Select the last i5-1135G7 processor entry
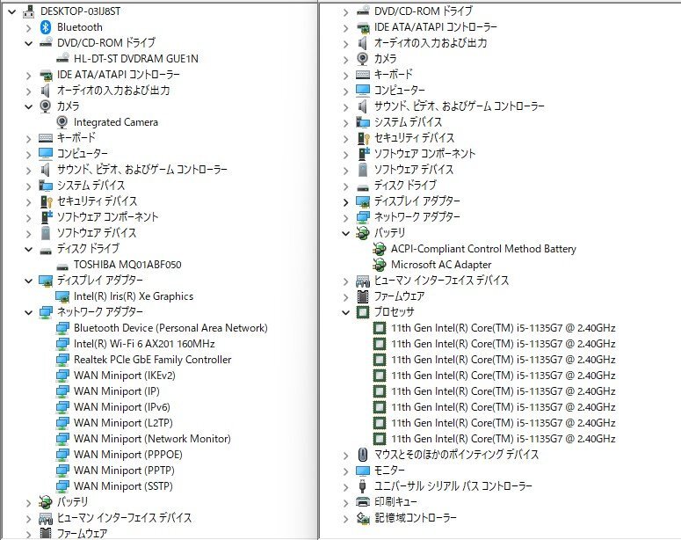The height and width of the screenshot is (540, 681). (504, 439)
